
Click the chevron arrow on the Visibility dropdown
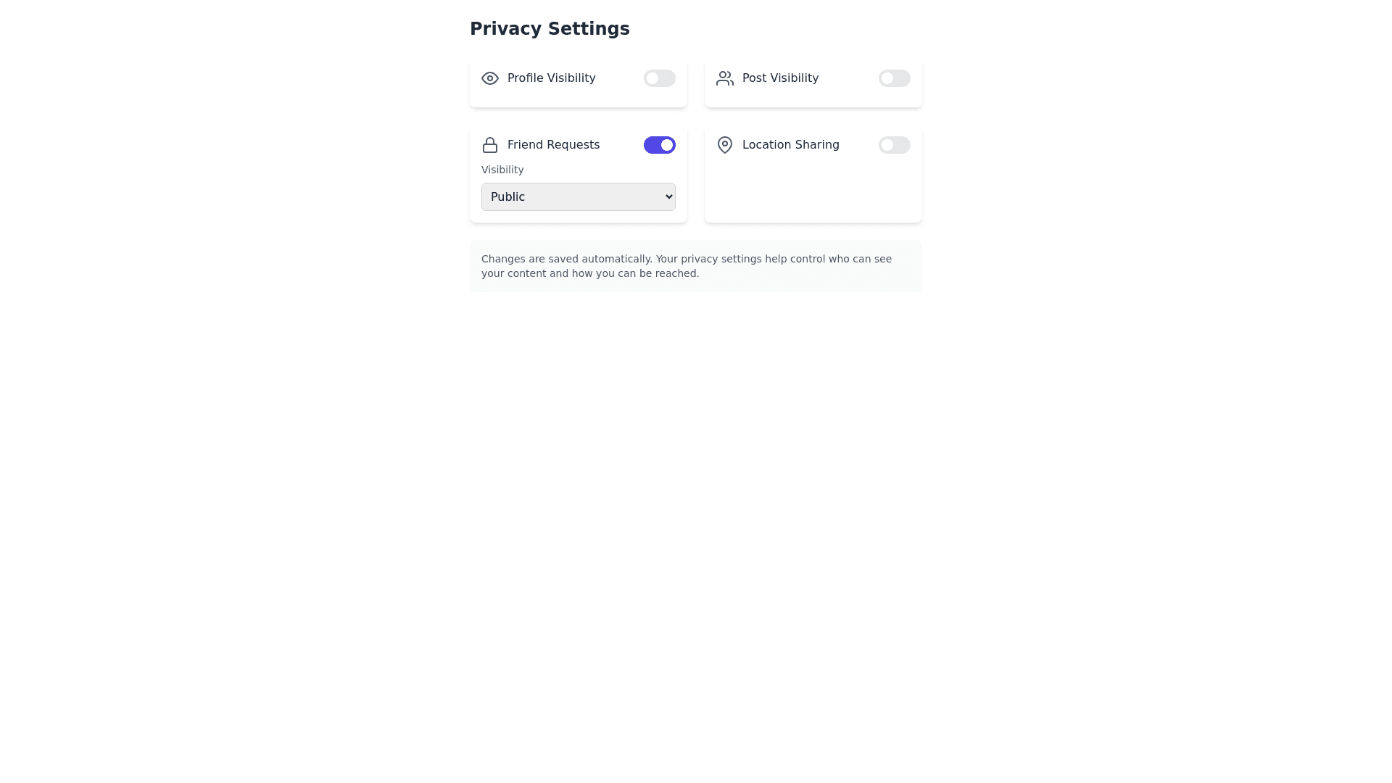(668, 196)
